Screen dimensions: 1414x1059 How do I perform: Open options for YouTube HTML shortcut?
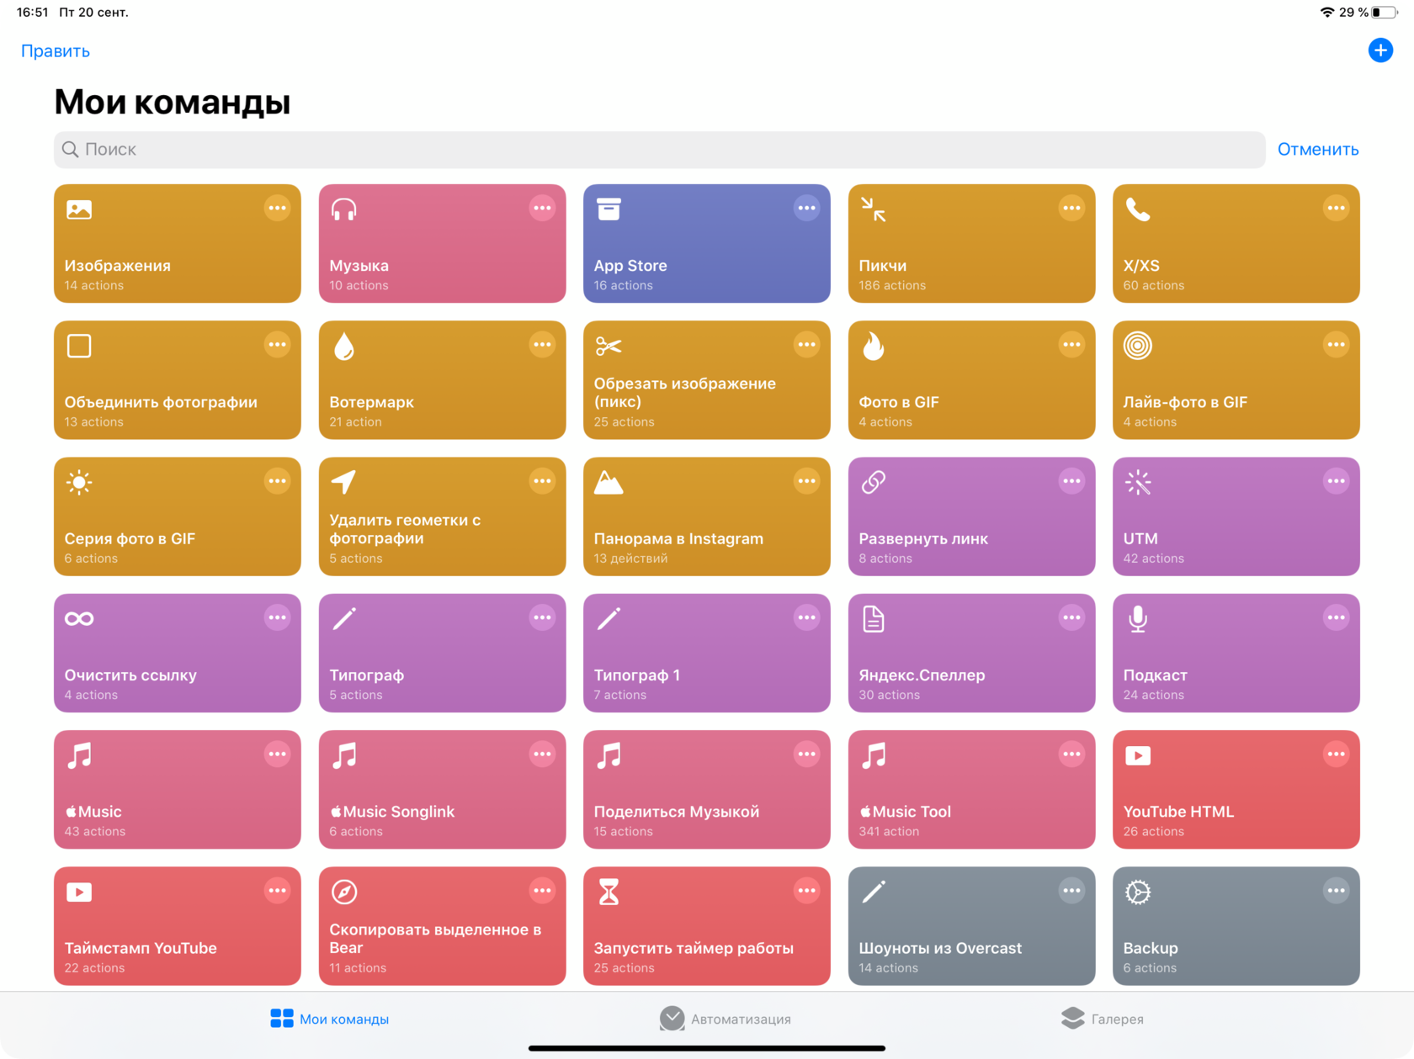pyautogui.click(x=1336, y=754)
